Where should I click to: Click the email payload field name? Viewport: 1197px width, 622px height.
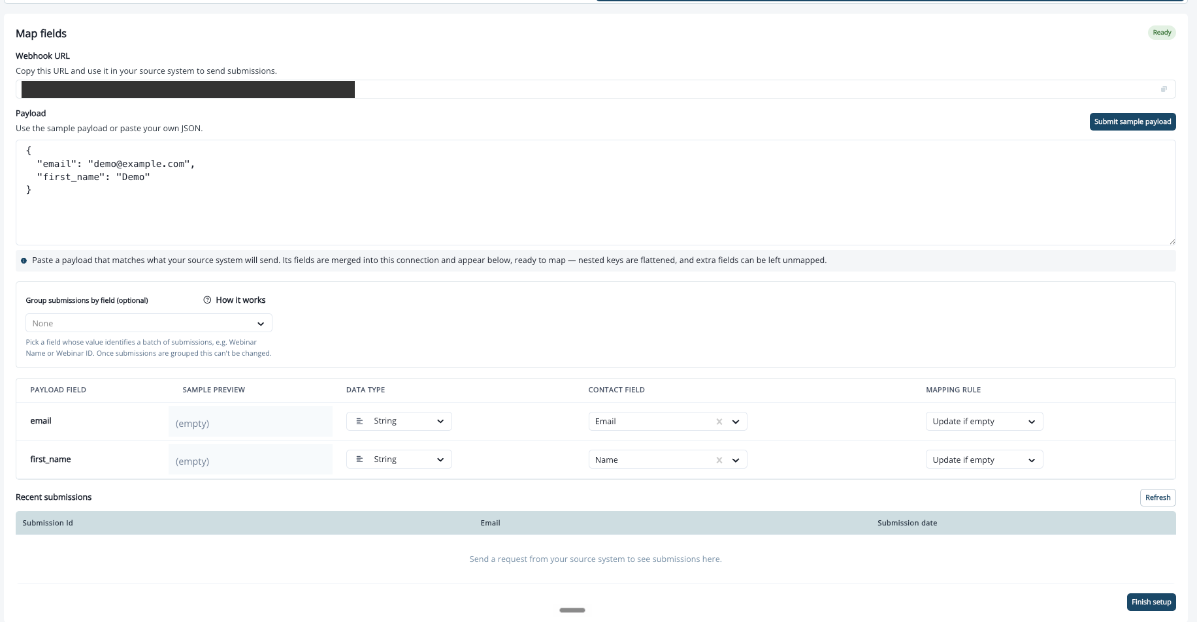(41, 421)
